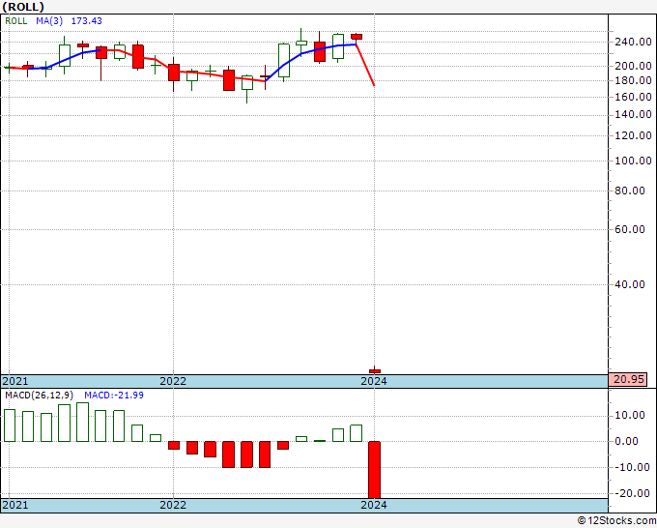This screenshot has width=657, height=528.
Task: Click 2024 on the price chart timeline
Action: click(x=374, y=381)
